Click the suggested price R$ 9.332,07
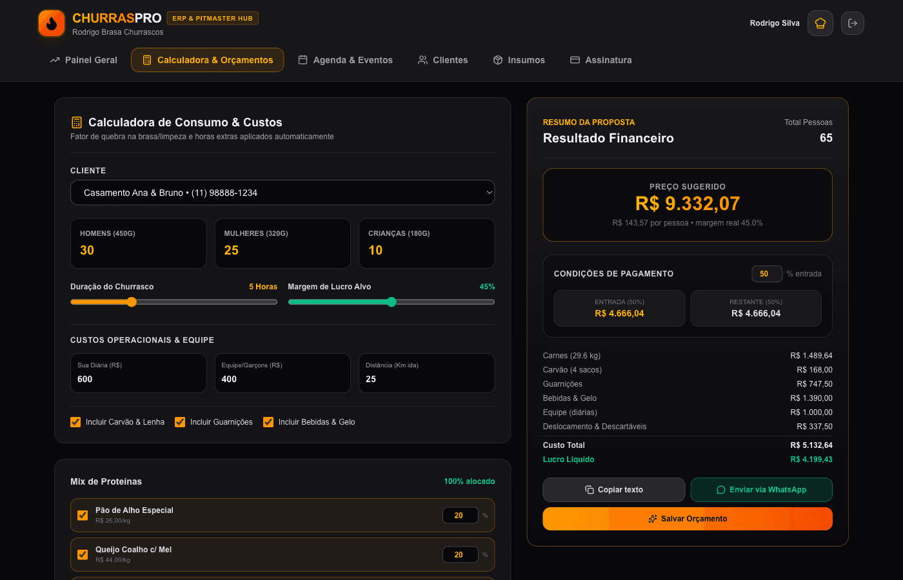Viewport: 903px width, 580px height. pos(688,204)
